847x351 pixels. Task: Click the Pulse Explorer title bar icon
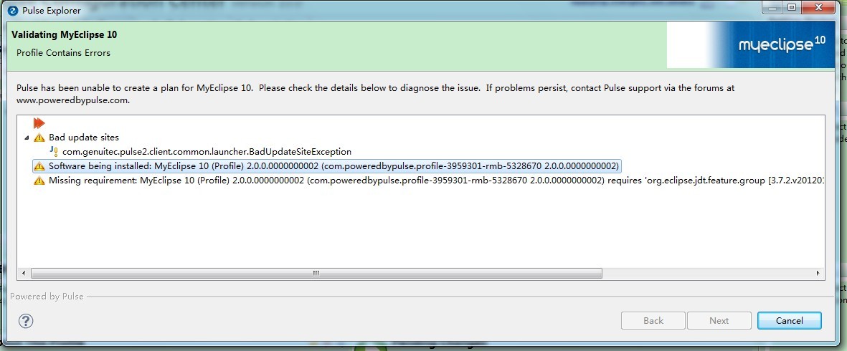click(x=13, y=10)
